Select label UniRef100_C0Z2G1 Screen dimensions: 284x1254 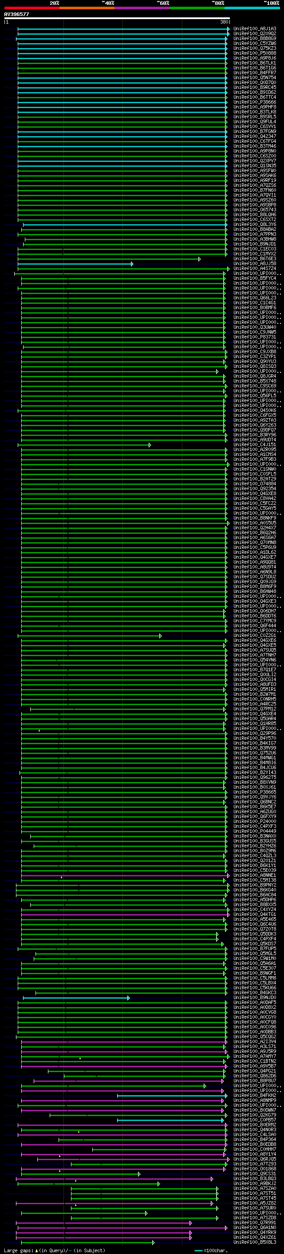(x=255, y=635)
